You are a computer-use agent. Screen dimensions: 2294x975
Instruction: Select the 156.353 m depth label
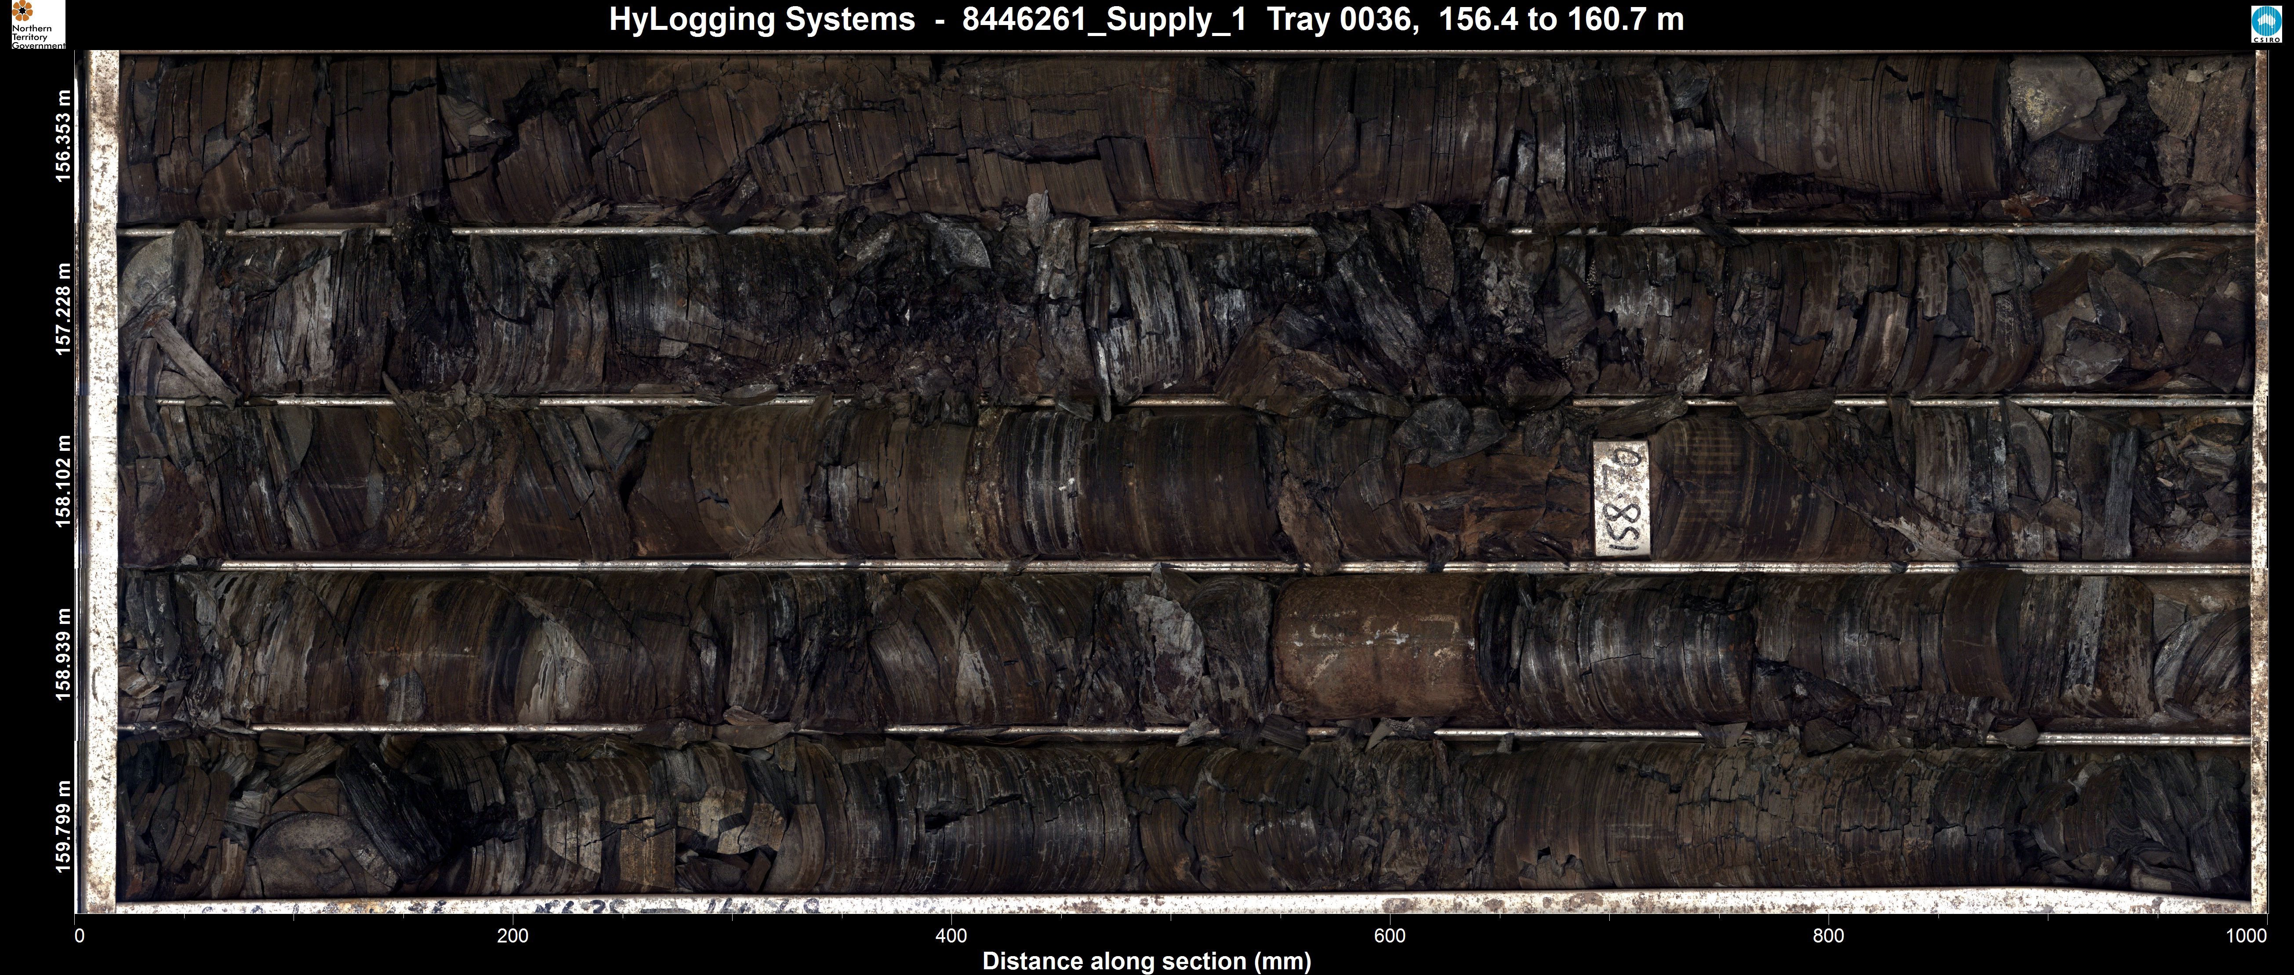pyautogui.click(x=63, y=136)
